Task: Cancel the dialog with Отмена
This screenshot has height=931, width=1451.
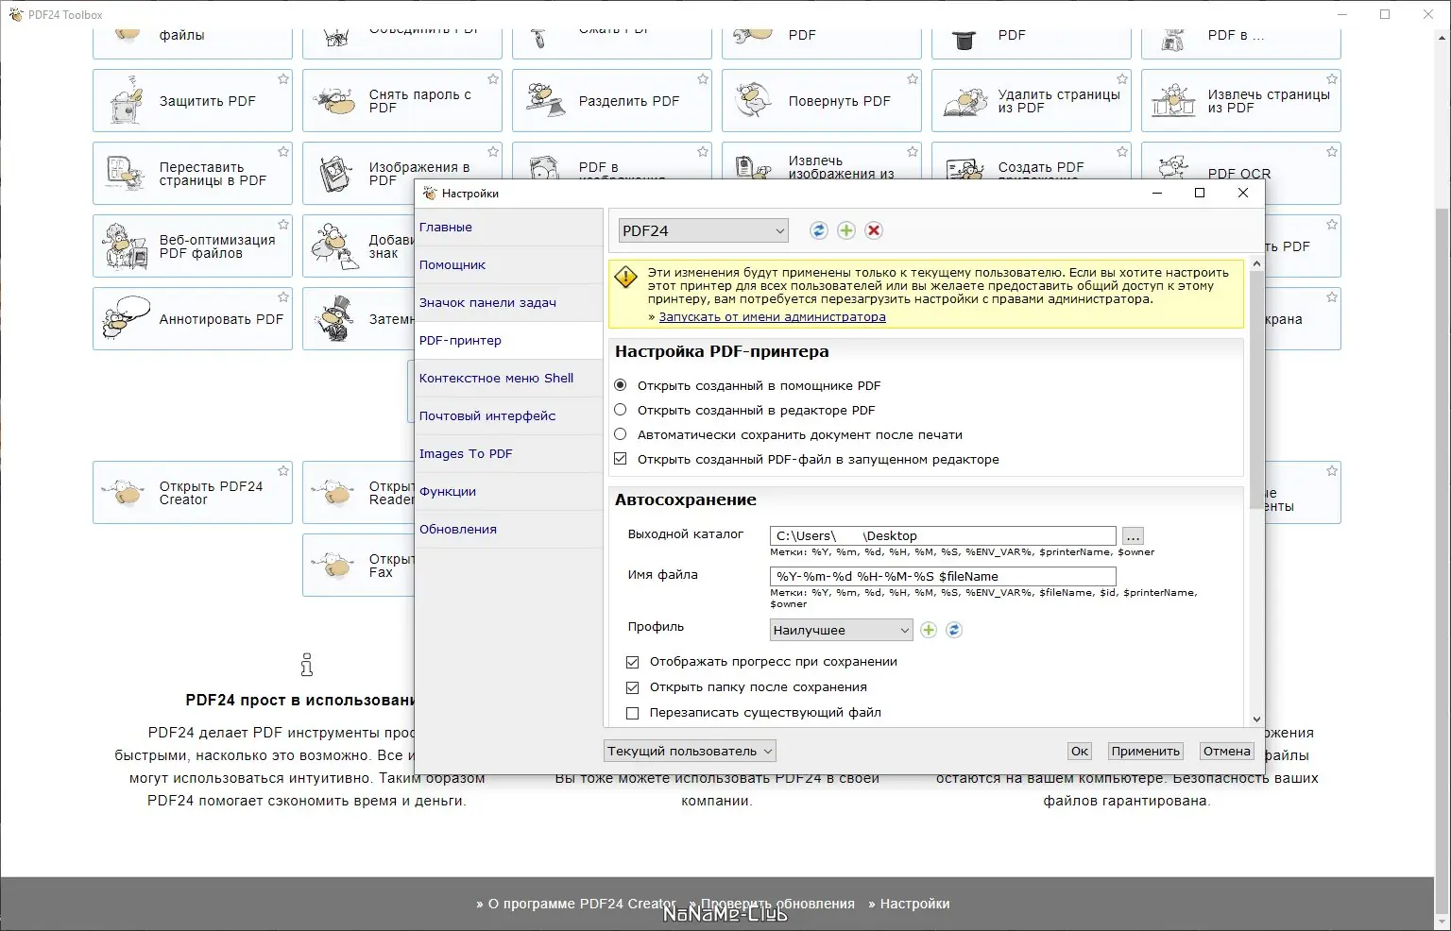Action: 1227,751
